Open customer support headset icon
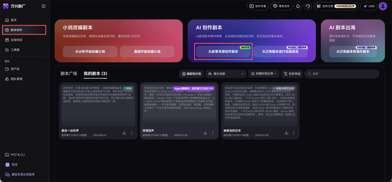392x182 pixels. (x=308, y=6)
